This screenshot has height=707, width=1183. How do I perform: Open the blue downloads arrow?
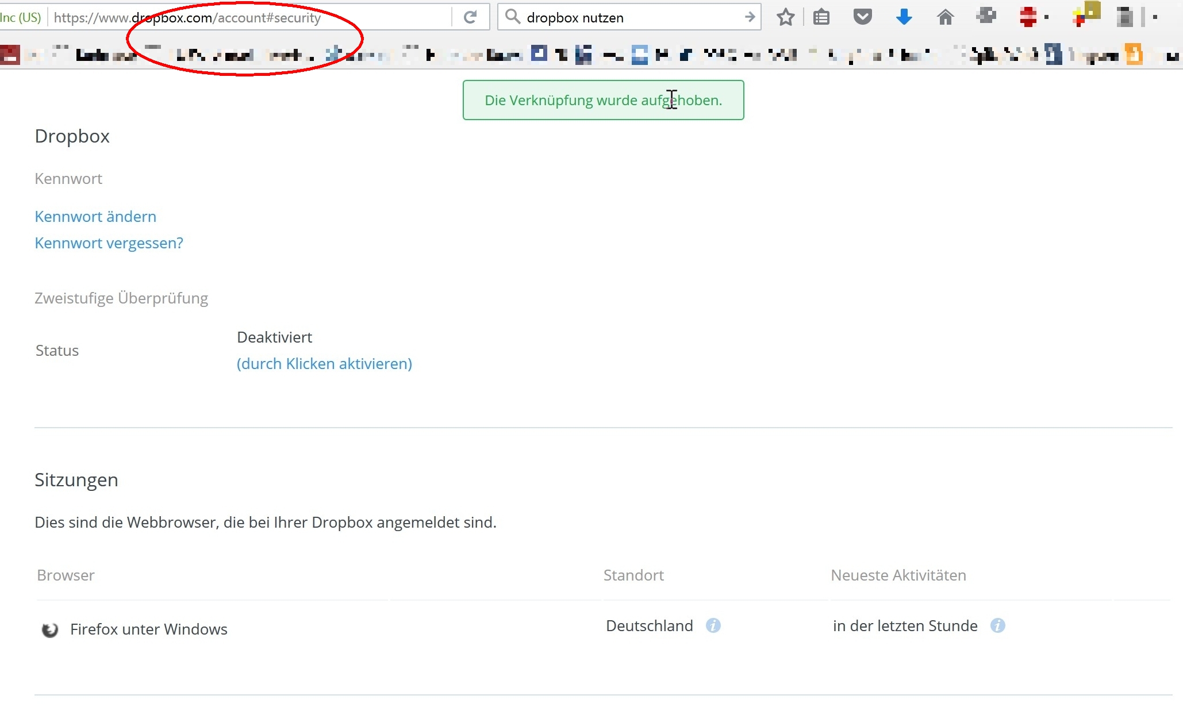(904, 17)
